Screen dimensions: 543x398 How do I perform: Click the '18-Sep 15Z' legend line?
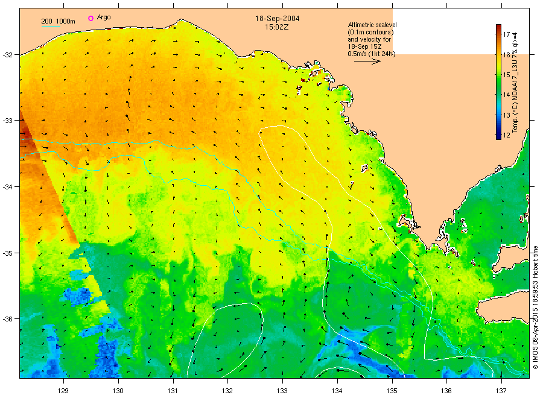(364, 46)
